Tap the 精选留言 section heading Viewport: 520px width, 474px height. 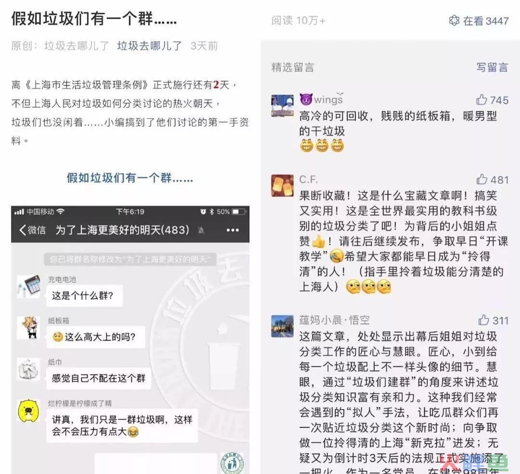[293, 67]
